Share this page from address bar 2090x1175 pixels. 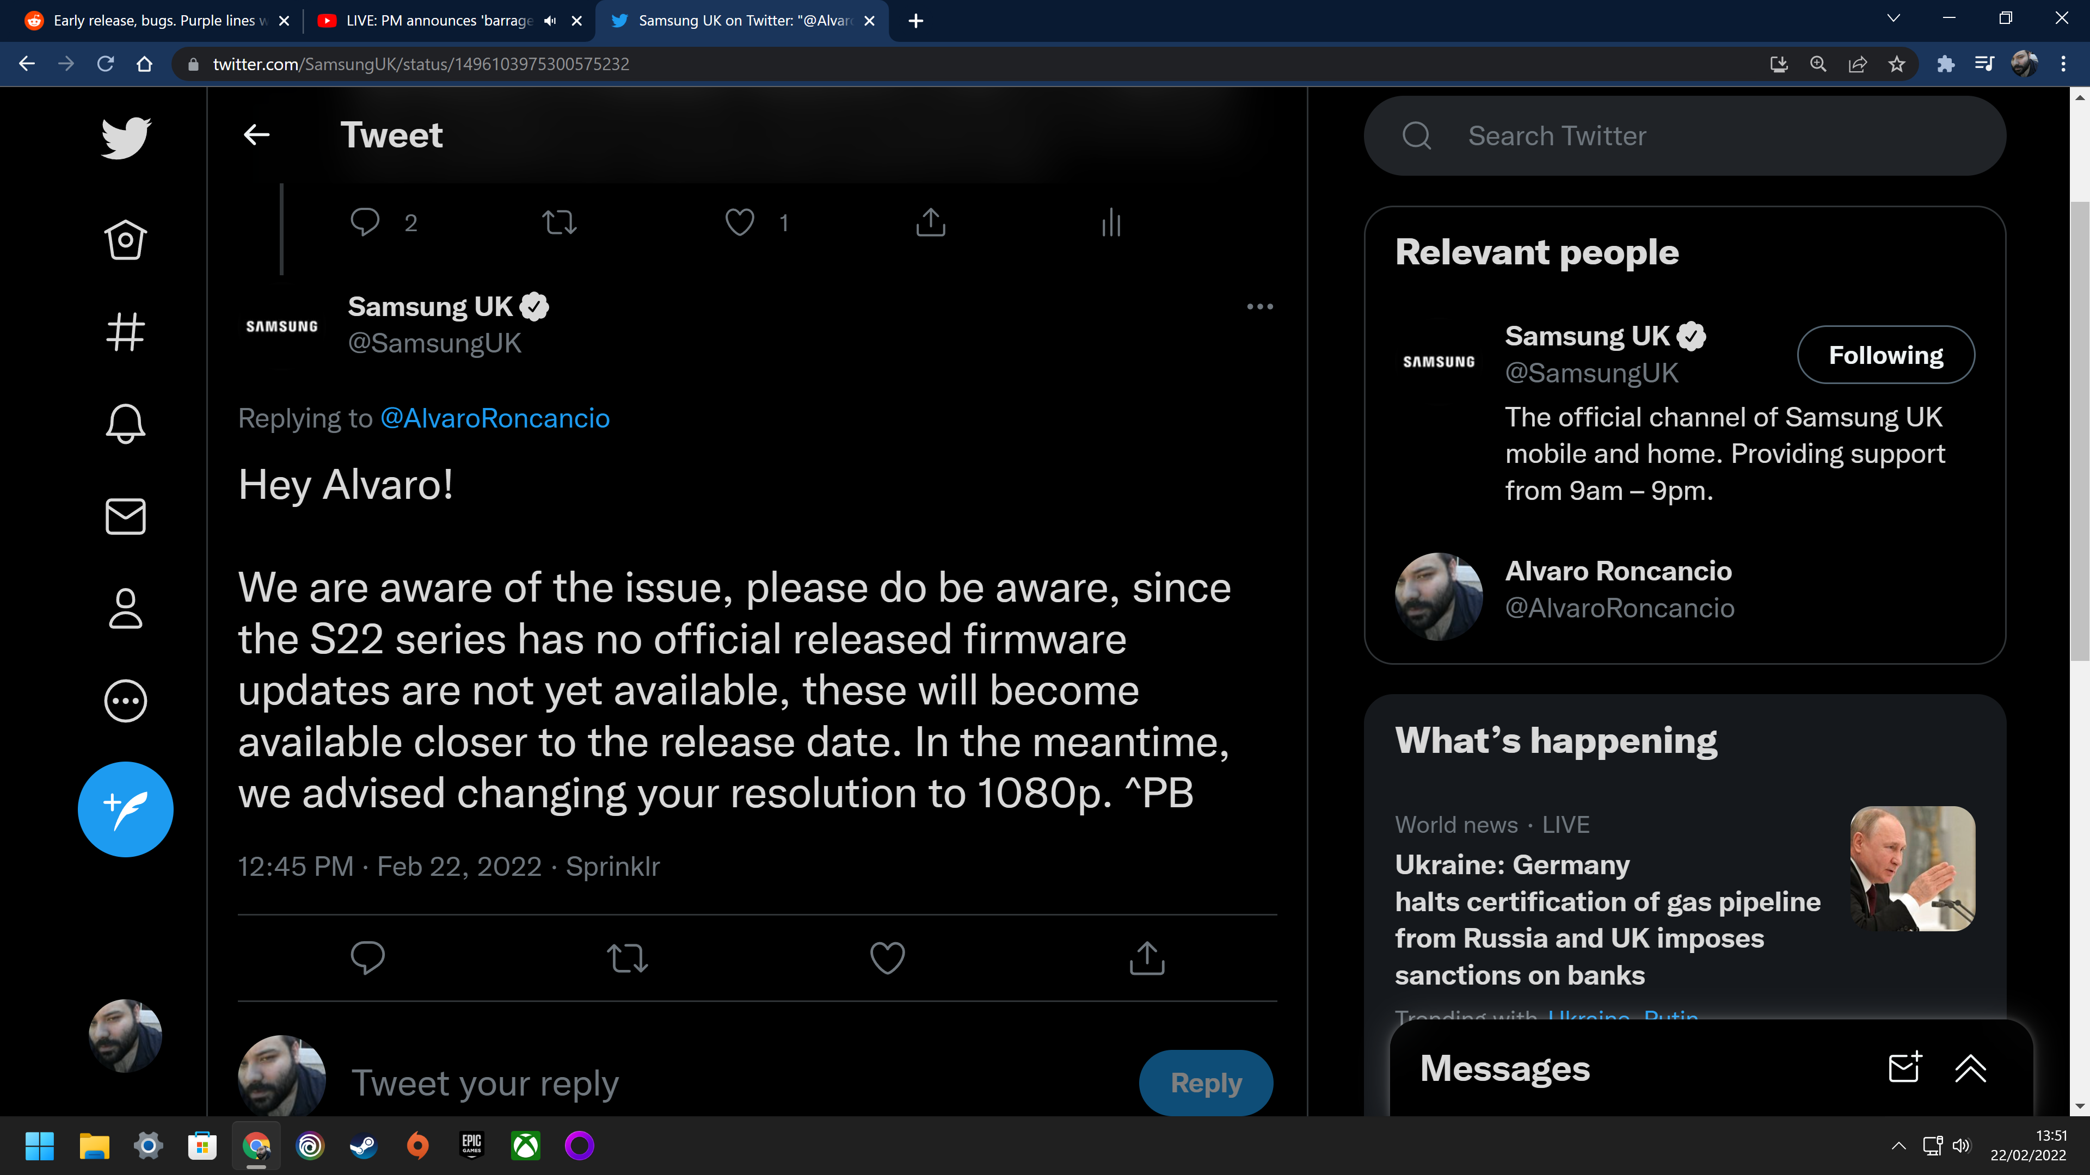(1857, 63)
